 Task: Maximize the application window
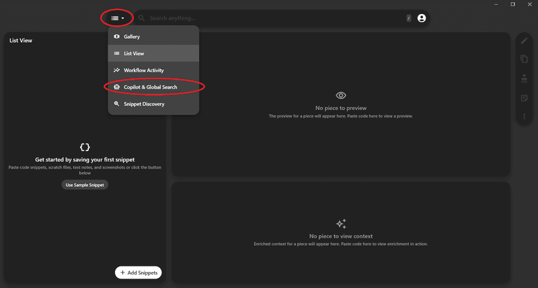tap(513, 5)
